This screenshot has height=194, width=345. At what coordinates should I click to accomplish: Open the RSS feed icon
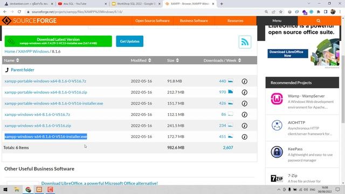(x=245, y=42)
